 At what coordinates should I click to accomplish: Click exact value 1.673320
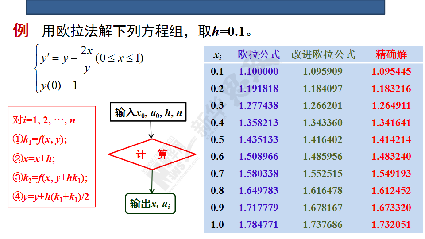click(x=391, y=208)
